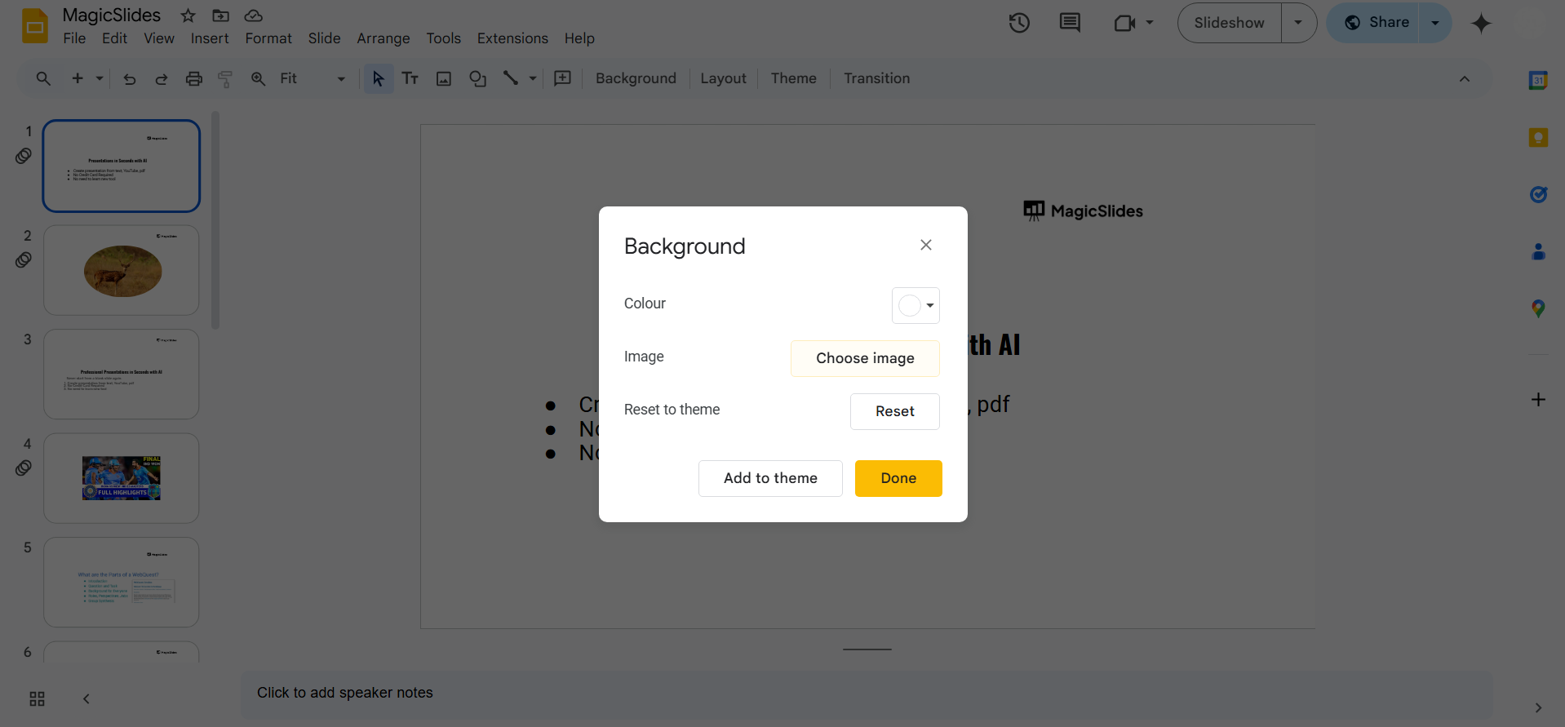Add a new slide with plus icon

(x=78, y=78)
